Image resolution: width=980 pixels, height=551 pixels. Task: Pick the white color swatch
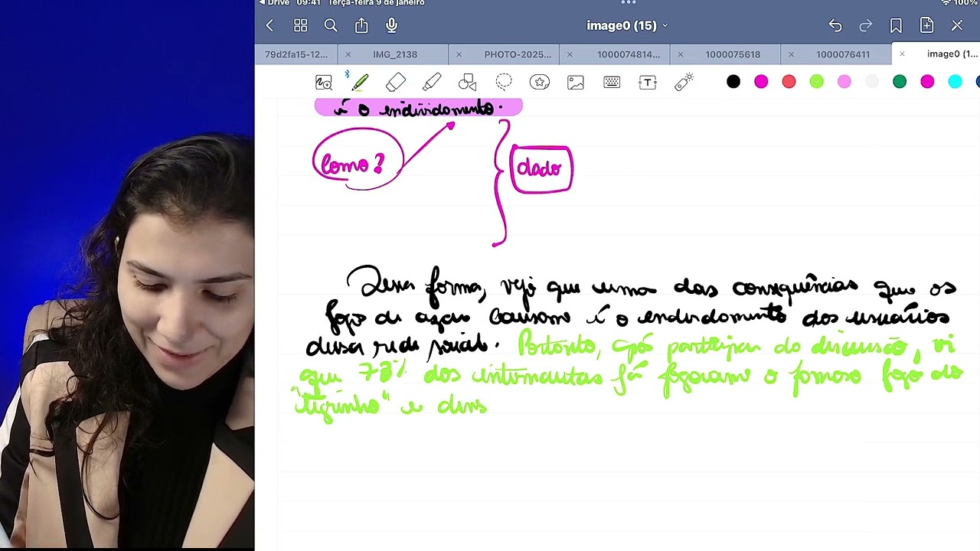click(x=872, y=82)
